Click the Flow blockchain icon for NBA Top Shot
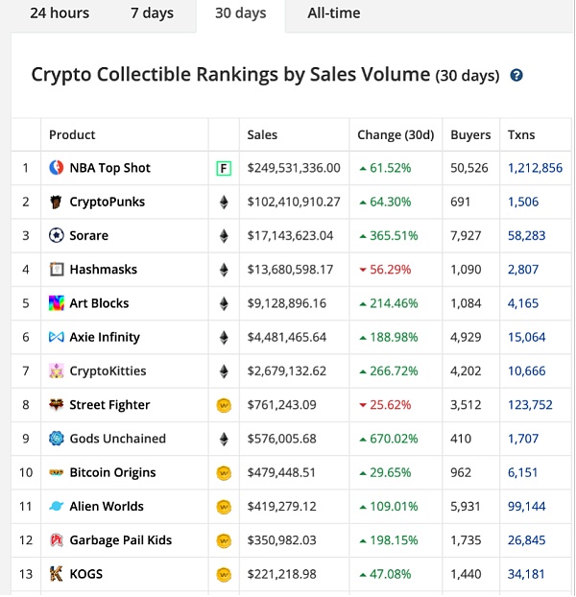The height and width of the screenshot is (597, 576). pyautogui.click(x=224, y=169)
